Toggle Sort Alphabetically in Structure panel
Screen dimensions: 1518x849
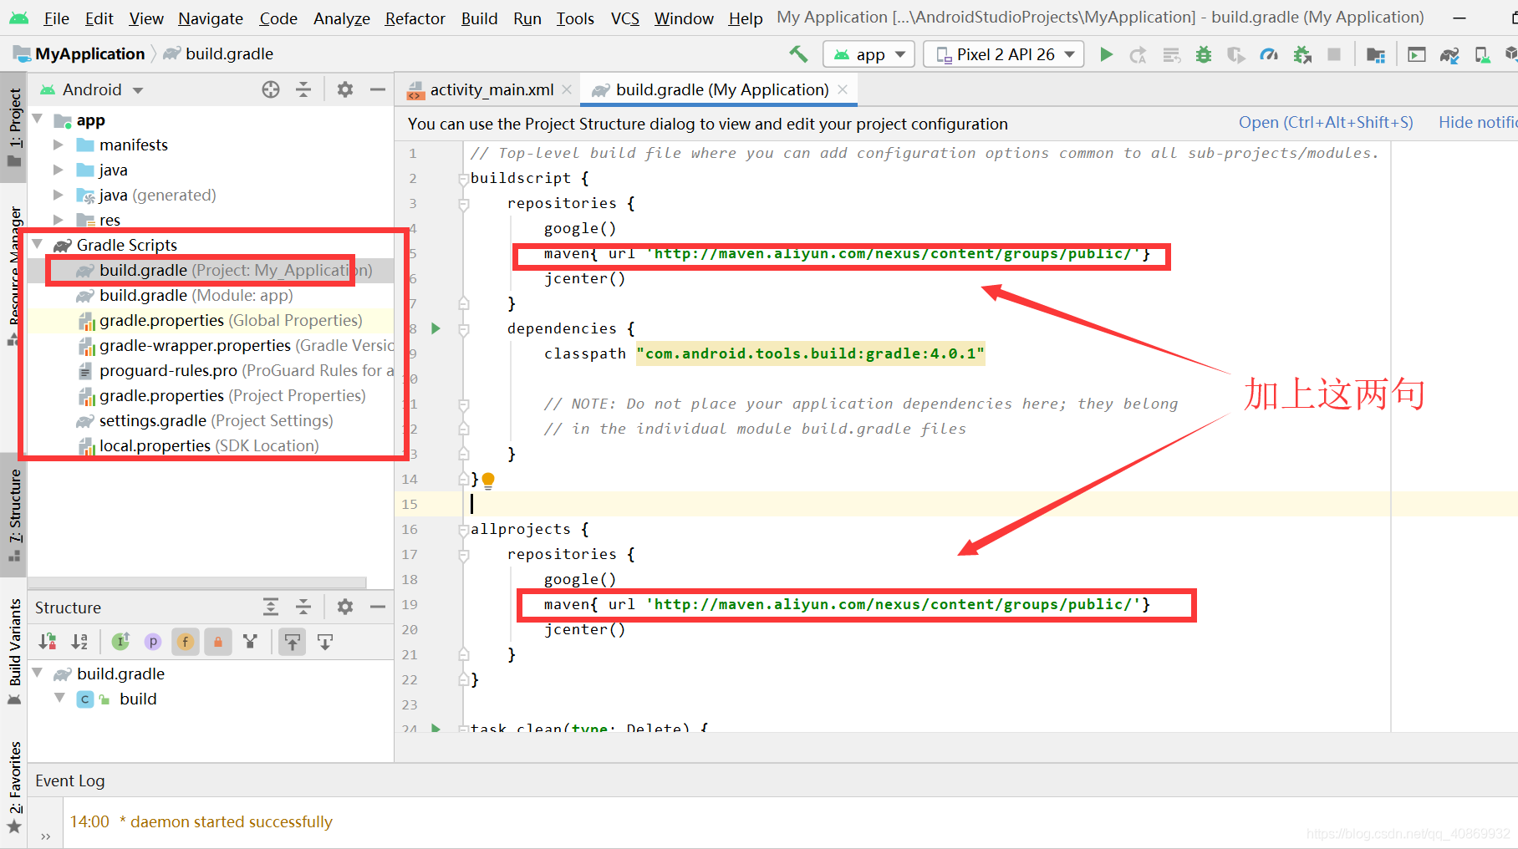[79, 642]
